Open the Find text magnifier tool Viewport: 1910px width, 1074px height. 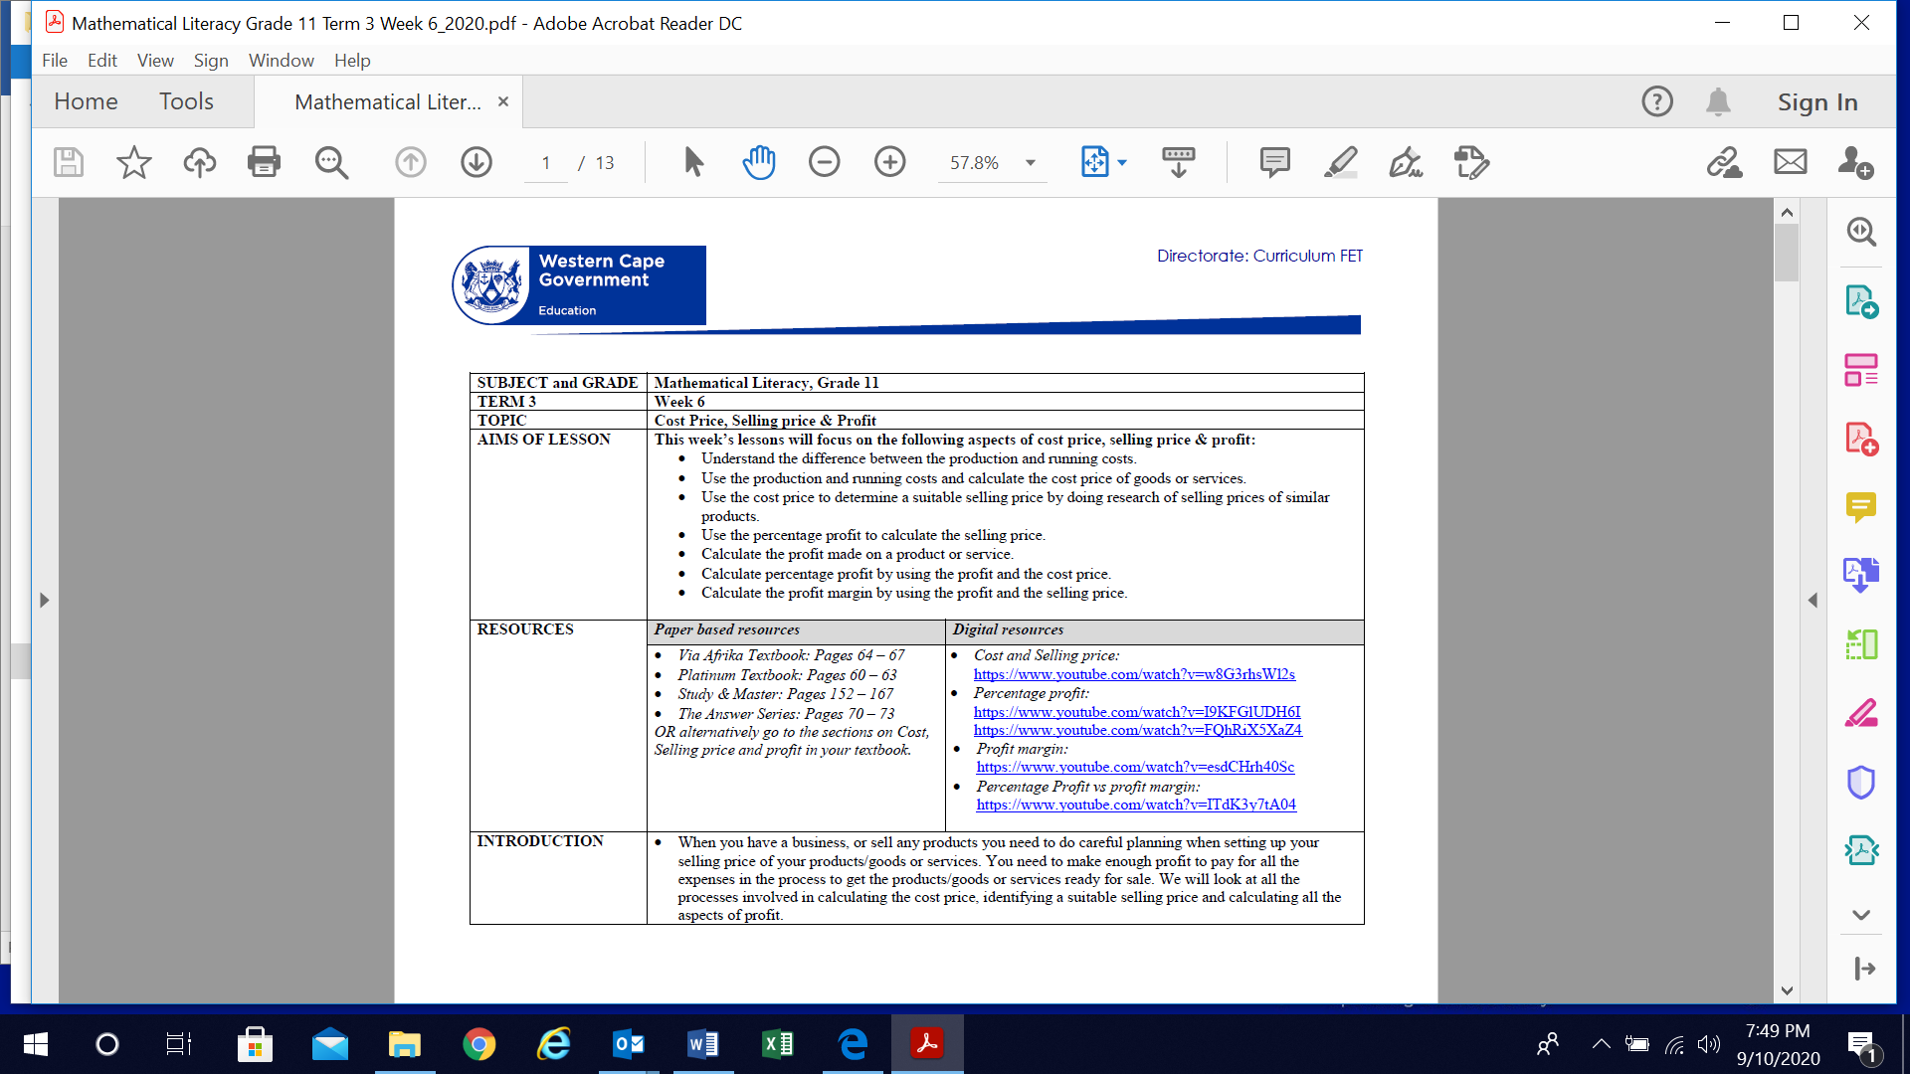(x=331, y=162)
